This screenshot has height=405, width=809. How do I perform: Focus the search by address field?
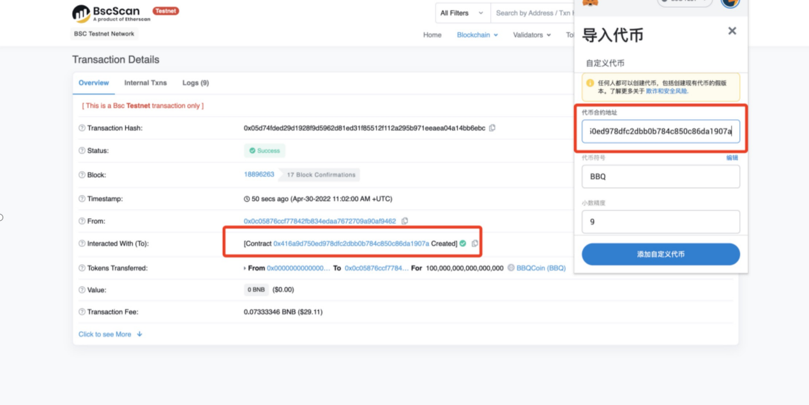[533, 13]
